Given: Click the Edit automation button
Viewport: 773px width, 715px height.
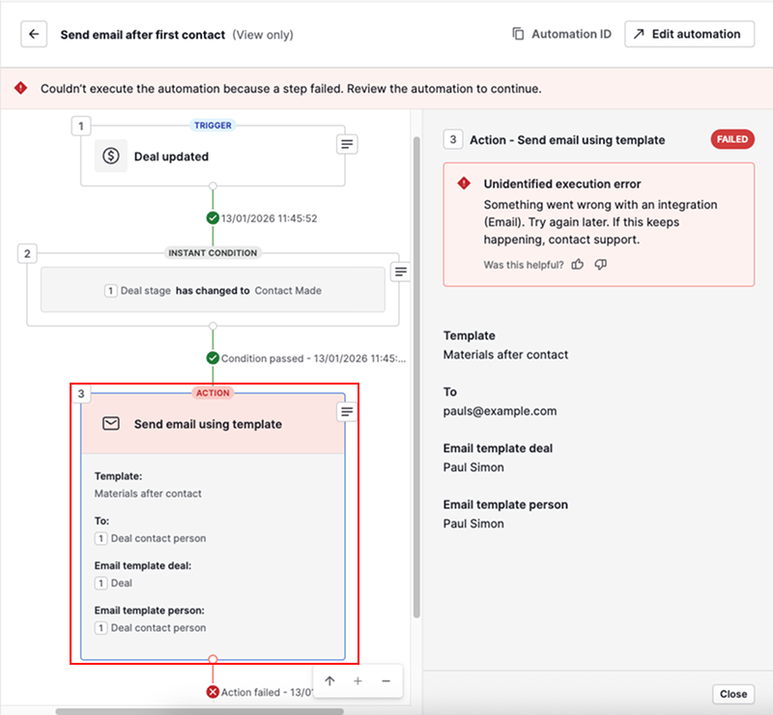Looking at the screenshot, I should point(689,34).
